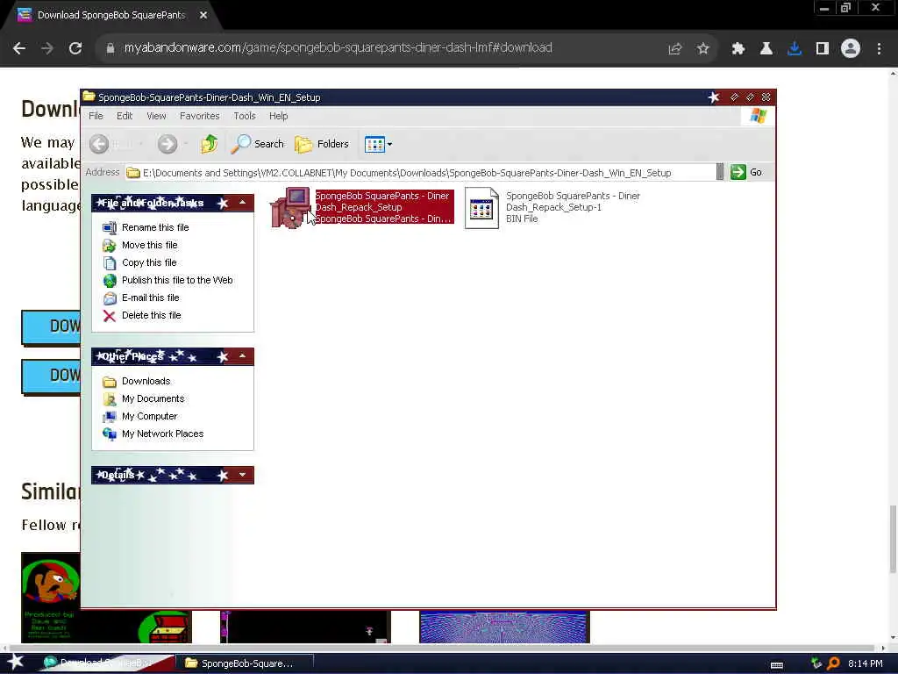Open Chrome downloads tray icon
898x674 pixels.
click(795, 49)
